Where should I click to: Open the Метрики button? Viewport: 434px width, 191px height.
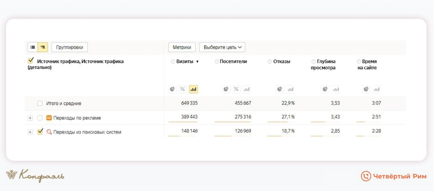(182, 47)
